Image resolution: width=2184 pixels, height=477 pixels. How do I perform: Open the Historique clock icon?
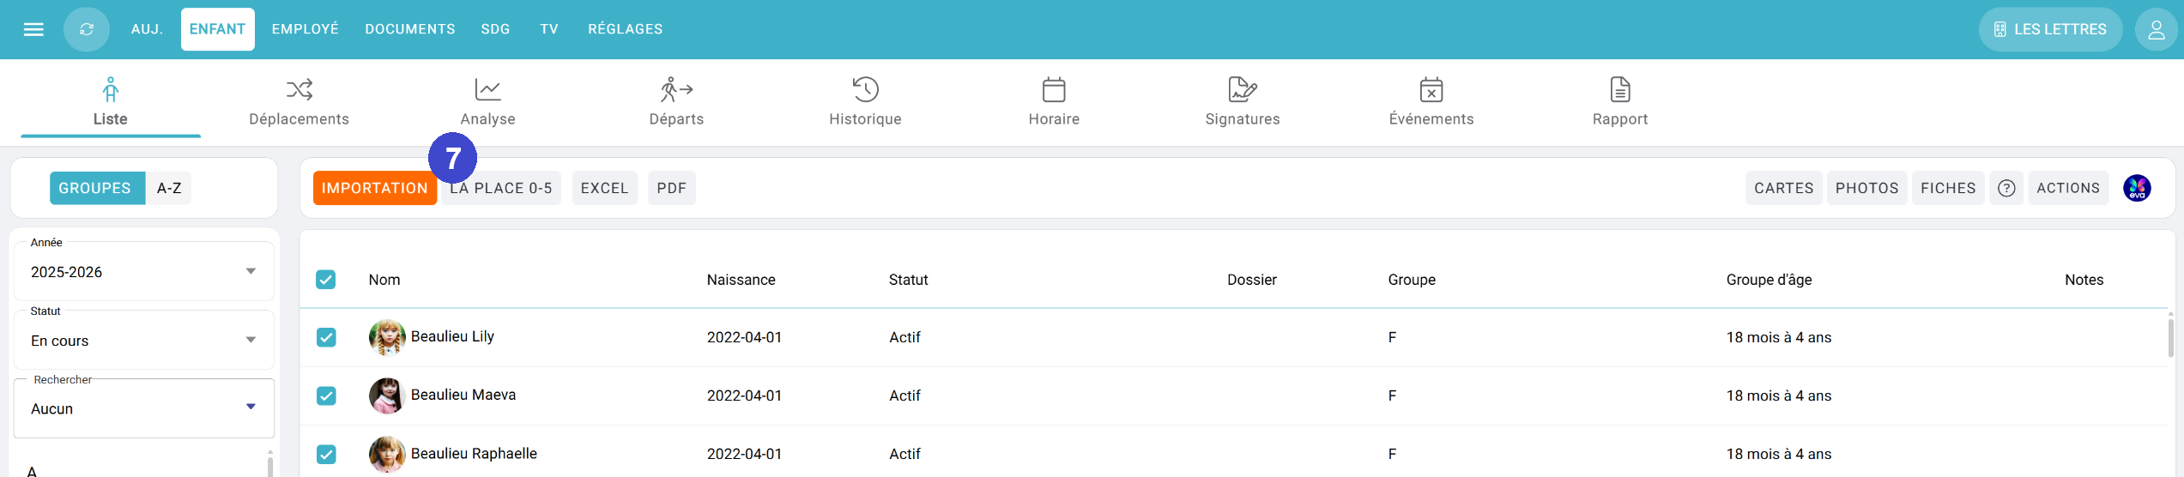pos(865,89)
